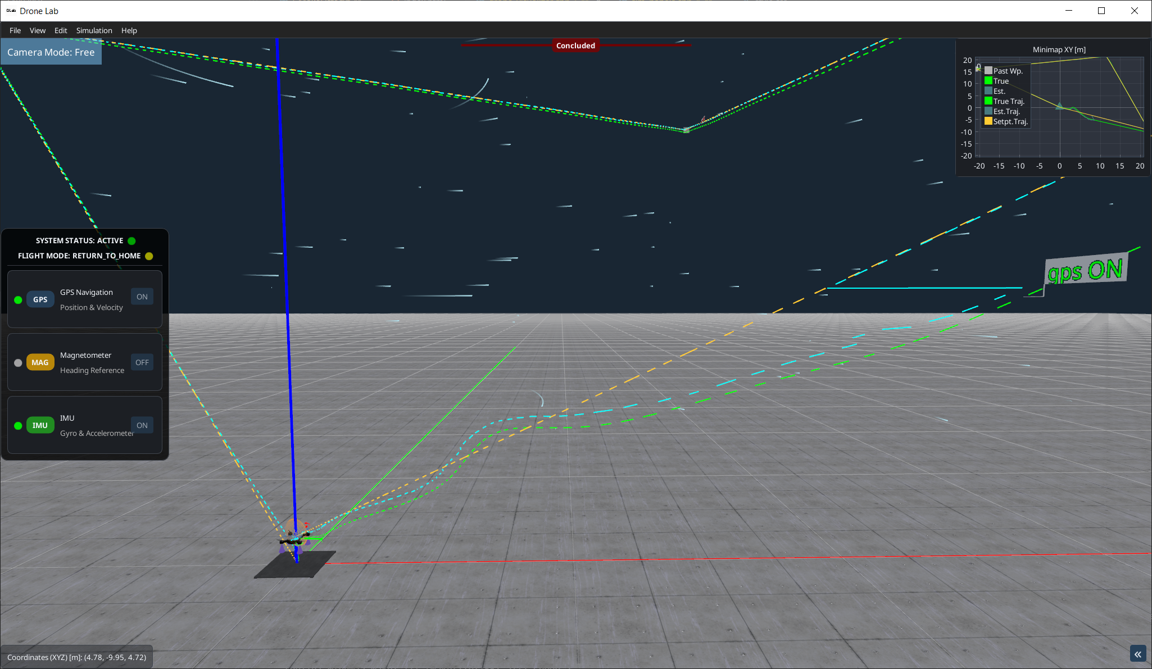
Task: Click the yellow flight mode indicator dot
Action: 149,256
